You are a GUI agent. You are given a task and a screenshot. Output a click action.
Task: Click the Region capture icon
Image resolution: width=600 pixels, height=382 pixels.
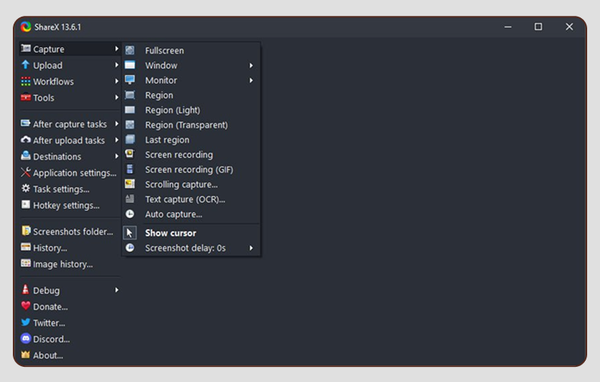pos(130,95)
